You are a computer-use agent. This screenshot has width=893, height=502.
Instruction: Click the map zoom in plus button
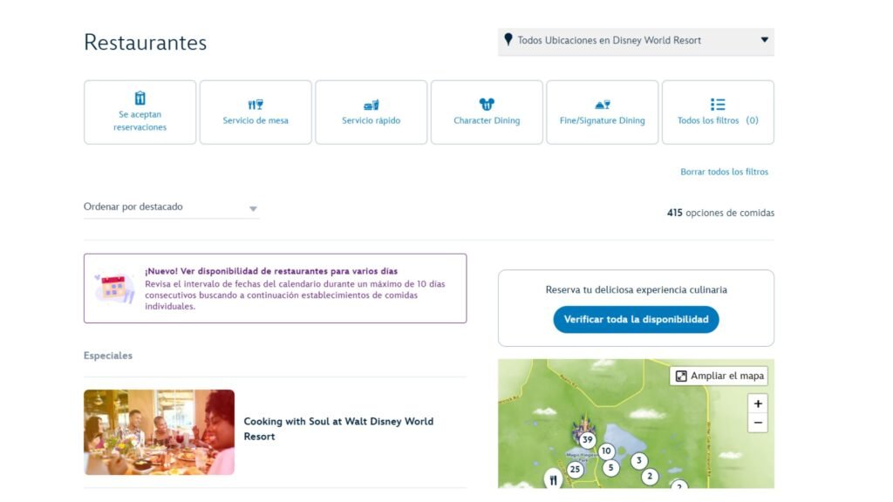[758, 404]
